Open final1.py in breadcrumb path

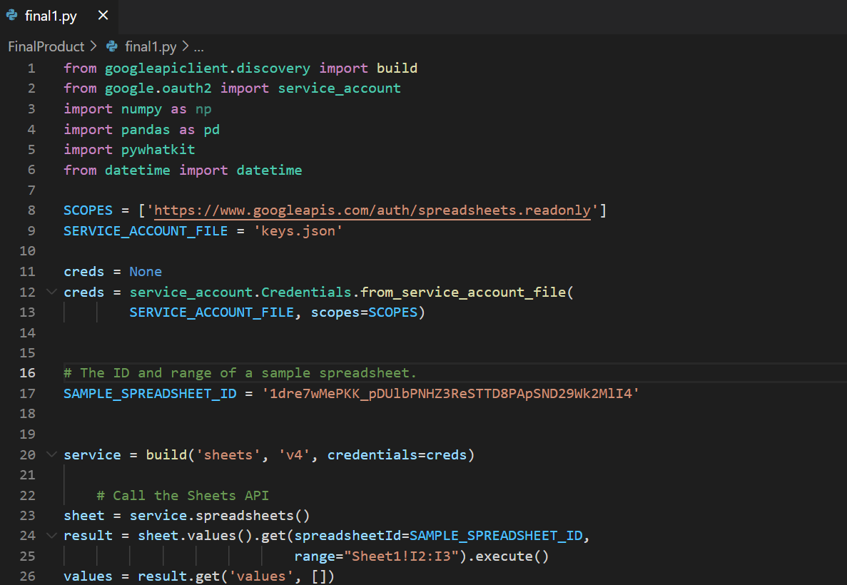151,47
